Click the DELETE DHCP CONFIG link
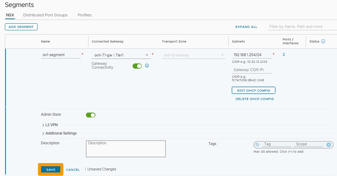The width and height of the screenshot is (337, 176). [x=255, y=99]
